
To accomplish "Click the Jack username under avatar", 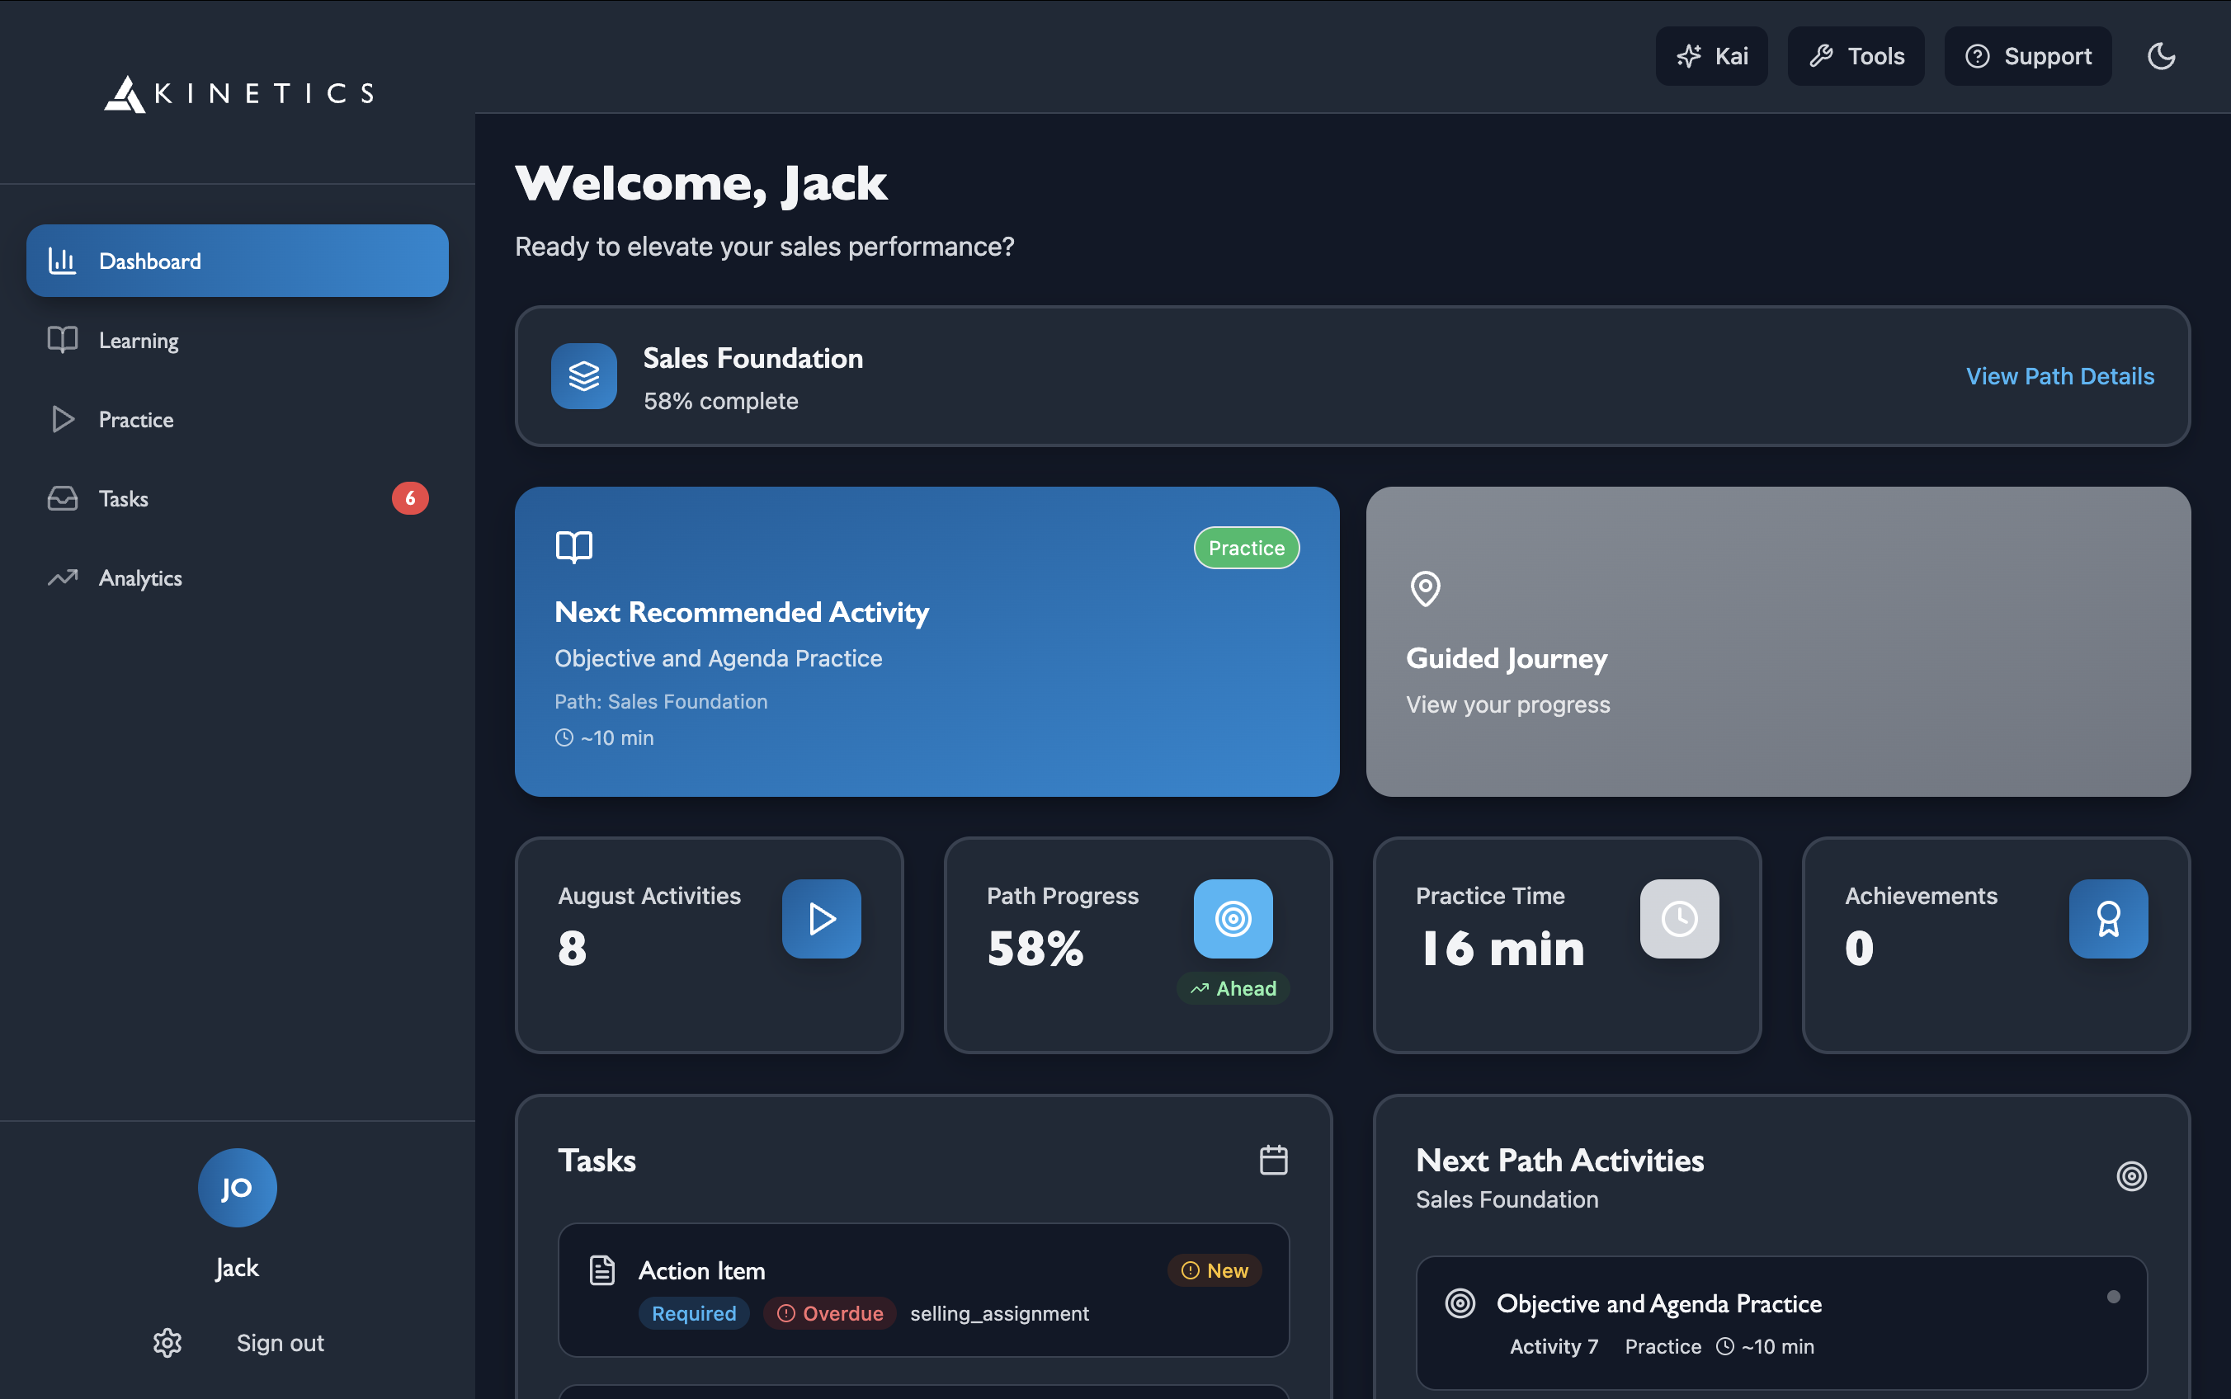I will (x=237, y=1268).
